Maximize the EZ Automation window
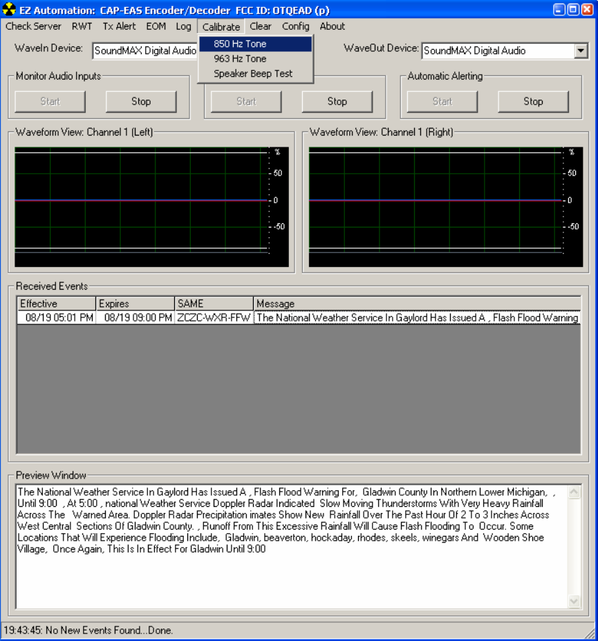 [x=574, y=10]
